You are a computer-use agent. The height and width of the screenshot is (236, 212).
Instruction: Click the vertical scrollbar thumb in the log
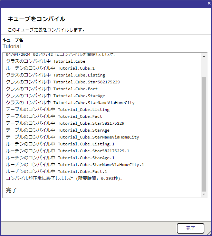(204, 134)
